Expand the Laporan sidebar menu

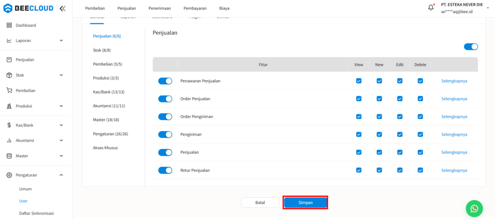(61, 41)
